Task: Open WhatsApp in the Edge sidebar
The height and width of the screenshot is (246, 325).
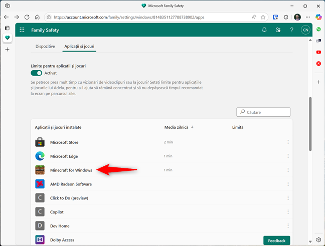Action: pos(318,29)
